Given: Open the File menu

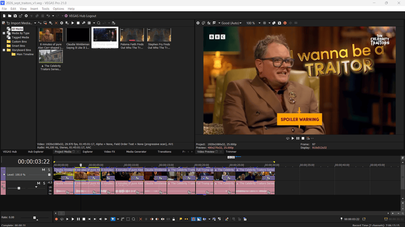Looking at the screenshot, I should pyautogui.click(x=4, y=9).
